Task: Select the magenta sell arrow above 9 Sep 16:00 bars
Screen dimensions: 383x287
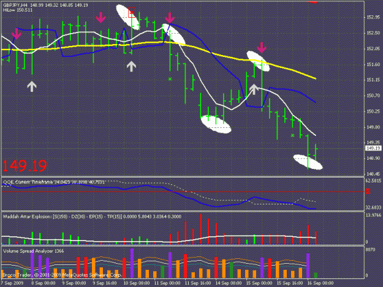Action: [100, 18]
